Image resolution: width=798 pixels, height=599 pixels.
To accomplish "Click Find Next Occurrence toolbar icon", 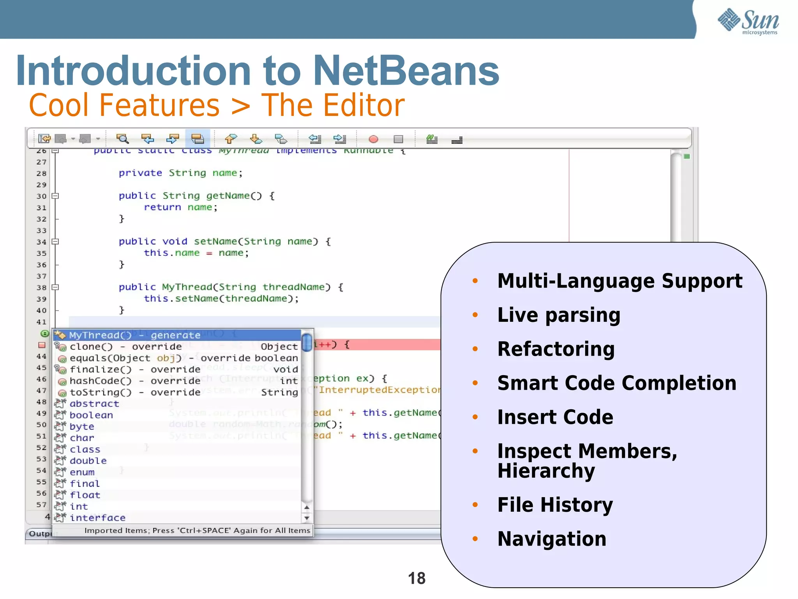I will pyautogui.click(x=173, y=138).
